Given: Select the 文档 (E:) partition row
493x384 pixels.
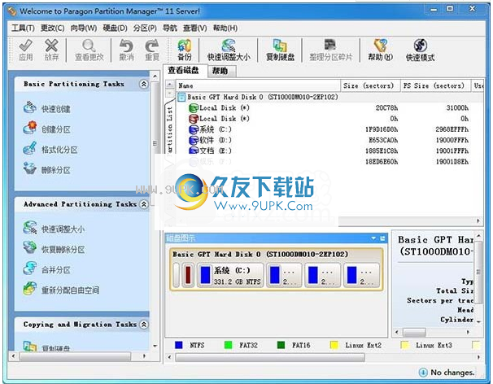Looking at the screenshot, I should pyautogui.click(x=329, y=151).
